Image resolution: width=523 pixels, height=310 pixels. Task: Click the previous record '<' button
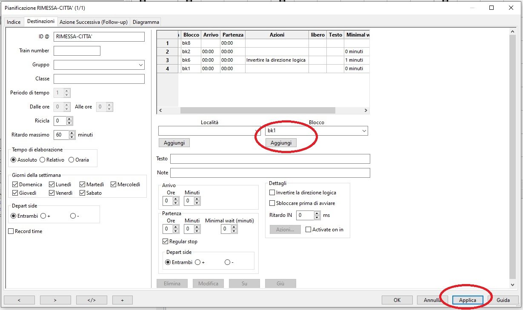pos(19,300)
